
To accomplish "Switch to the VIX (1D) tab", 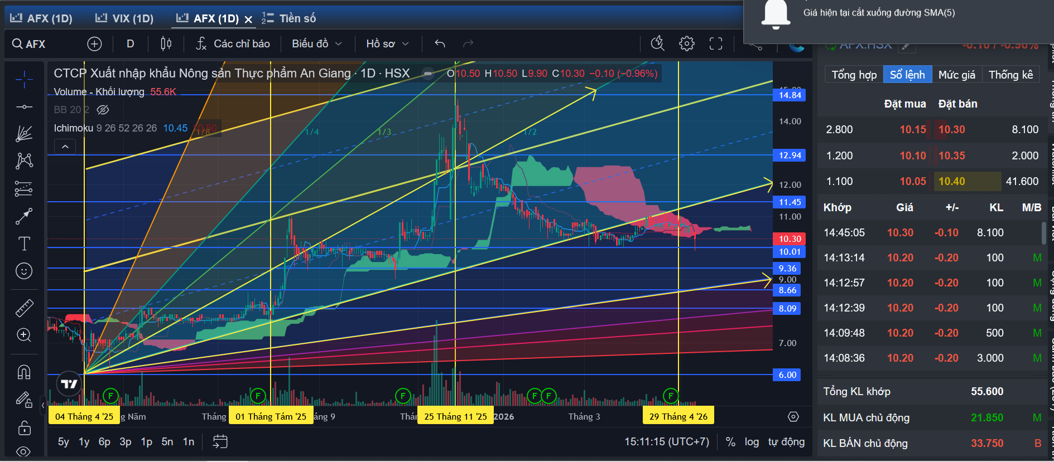I will click(x=124, y=18).
